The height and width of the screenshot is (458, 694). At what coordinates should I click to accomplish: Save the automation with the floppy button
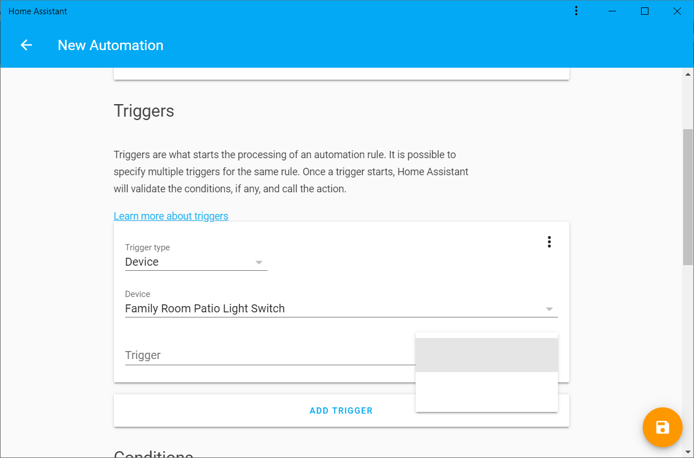click(662, 427)
